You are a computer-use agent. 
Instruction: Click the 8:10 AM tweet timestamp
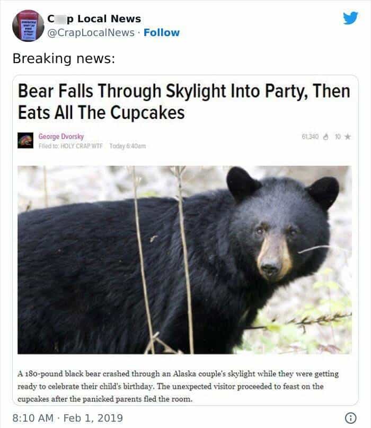(x=33, y=418)
